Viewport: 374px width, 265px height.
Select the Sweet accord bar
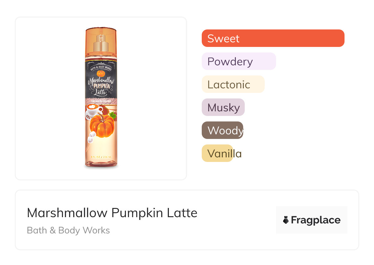click(x=273, y=38)
